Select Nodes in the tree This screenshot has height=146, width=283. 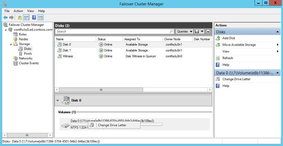point(23,39)
